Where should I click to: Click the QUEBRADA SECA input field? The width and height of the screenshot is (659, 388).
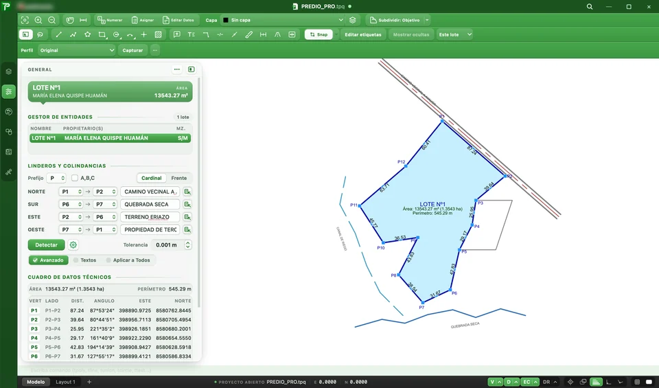tap(150, 204)
